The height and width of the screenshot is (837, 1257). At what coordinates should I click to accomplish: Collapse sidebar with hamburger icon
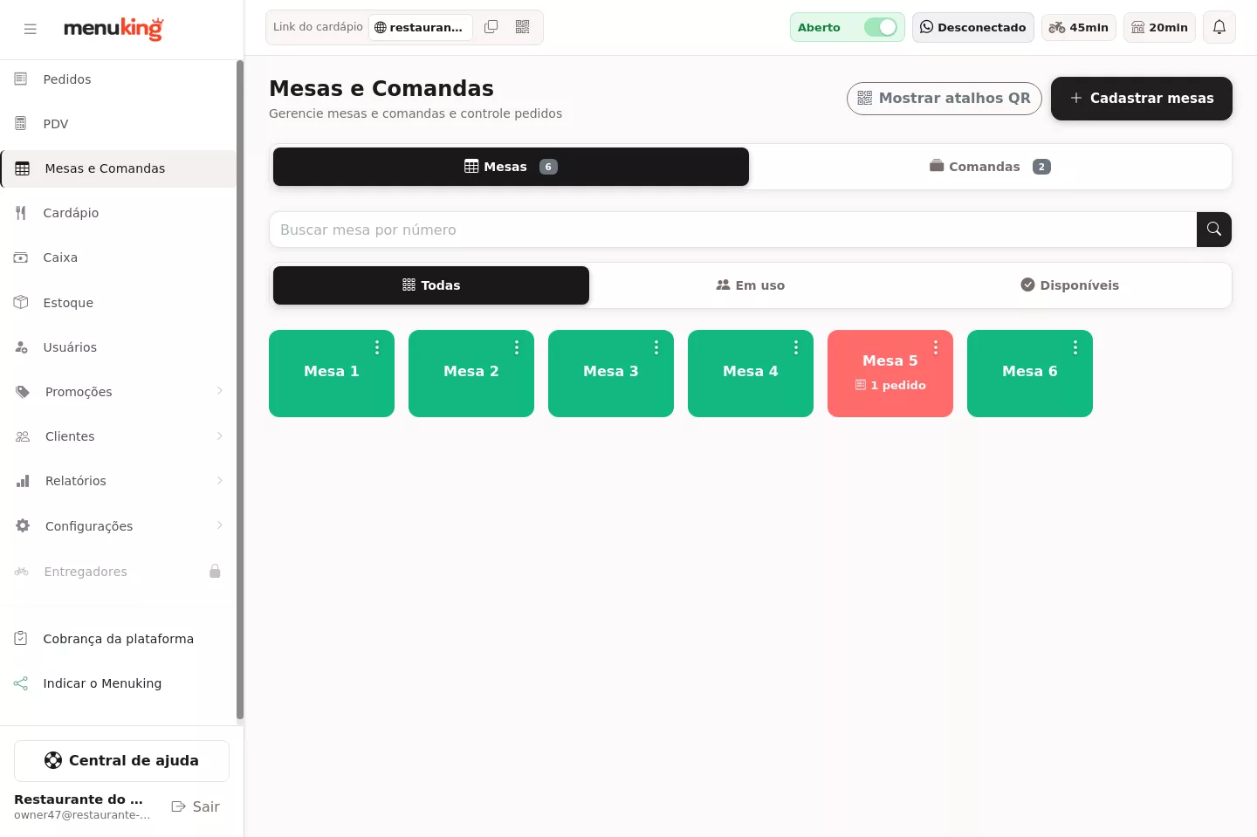(31, 29)
